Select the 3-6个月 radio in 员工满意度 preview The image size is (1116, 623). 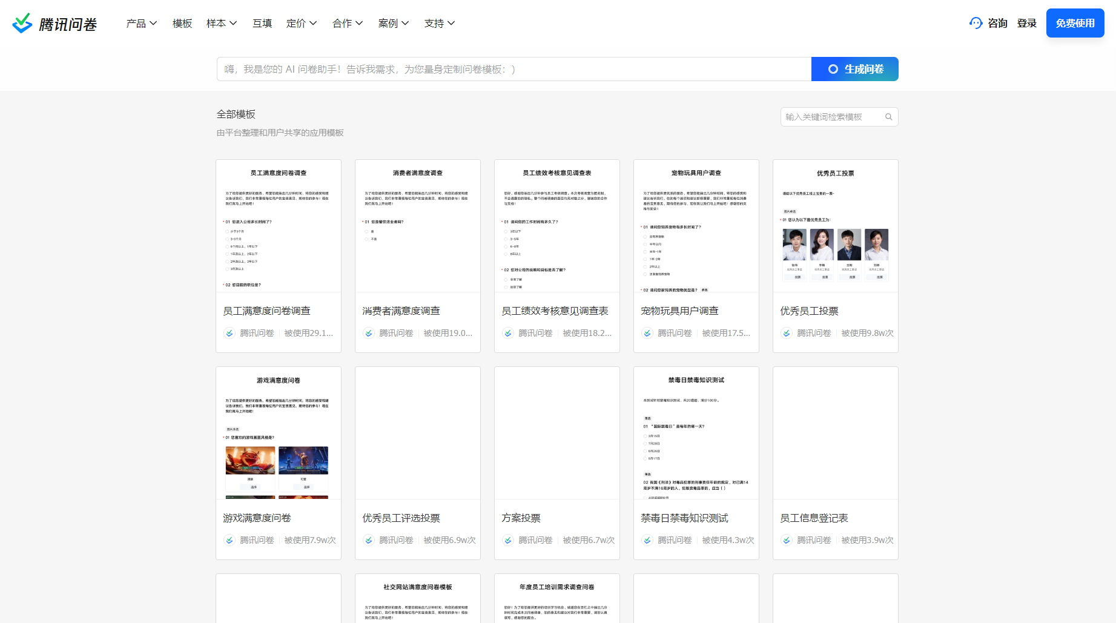click(x=227, y=239)
